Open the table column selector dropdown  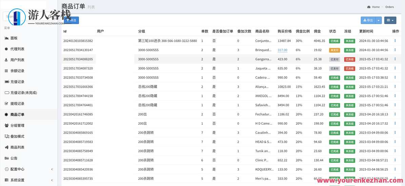(x=390, y=20)
